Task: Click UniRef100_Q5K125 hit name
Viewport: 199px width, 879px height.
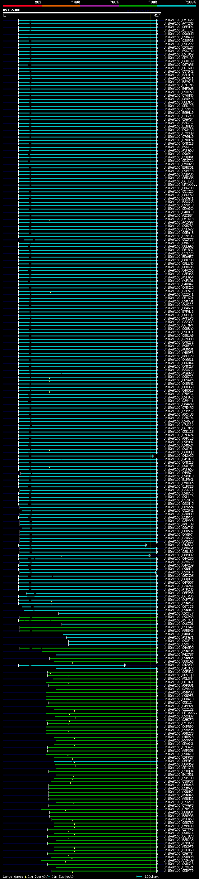Action: 178,106
